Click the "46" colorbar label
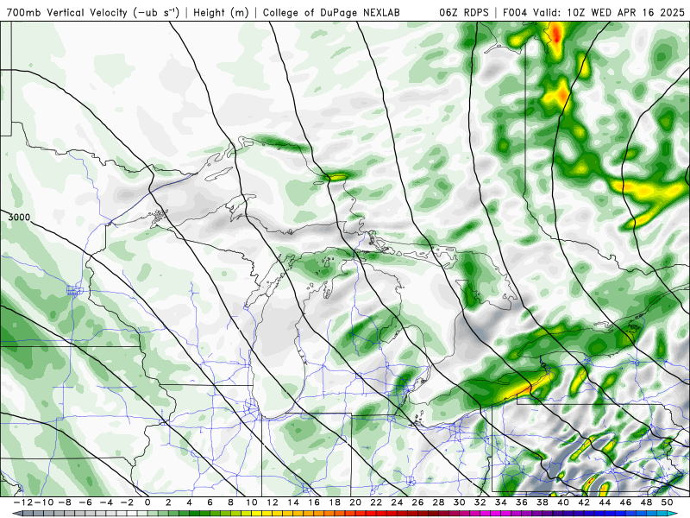 point(626,502)
